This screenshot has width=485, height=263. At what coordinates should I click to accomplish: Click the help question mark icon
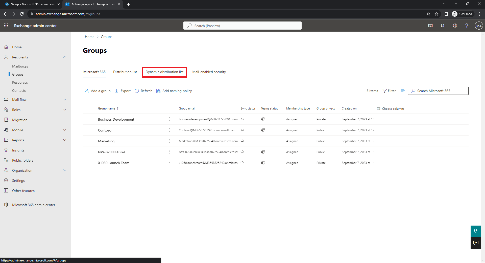(467, 26)
